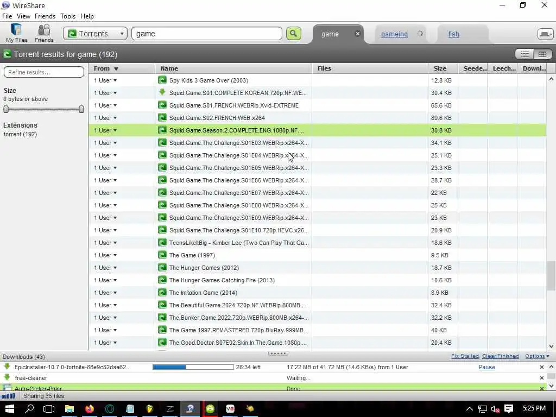
Task: Expand 1 User dropdown for Spy Kids 3
Action: click(x=115, y=80)
